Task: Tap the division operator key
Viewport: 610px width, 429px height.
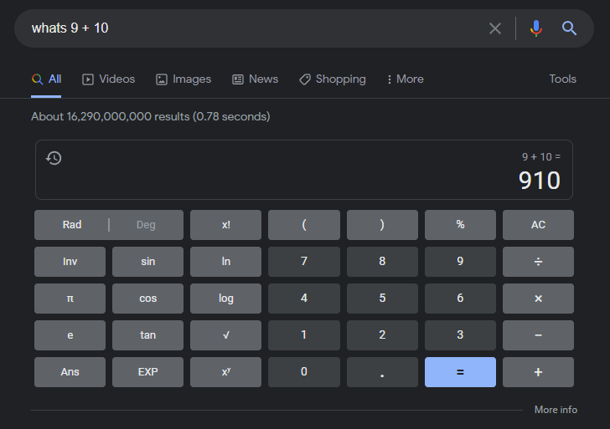Action: tap(538, 262)
